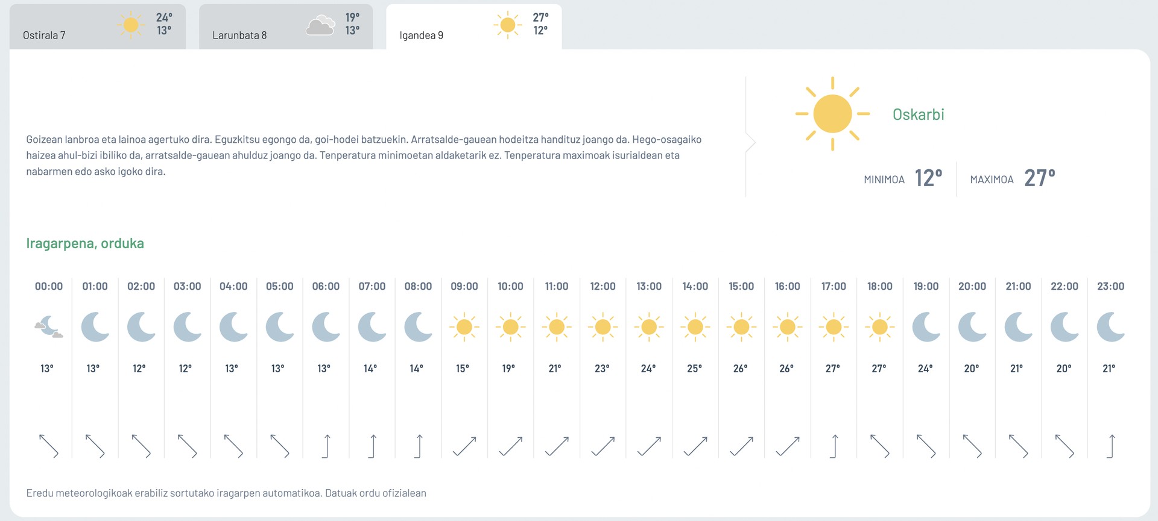The height and width of the screenshot is (521, 1158).
Task: Click the 23° temperature at 12:00
Action: pos(602,369)
